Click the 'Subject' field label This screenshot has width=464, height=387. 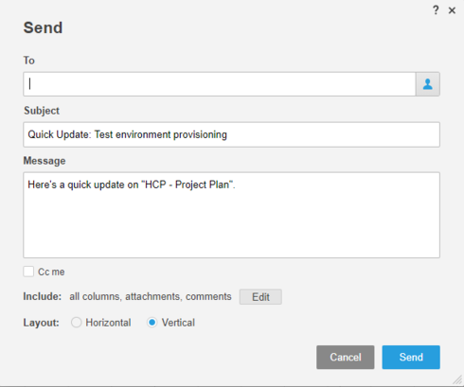coord(42,111)
